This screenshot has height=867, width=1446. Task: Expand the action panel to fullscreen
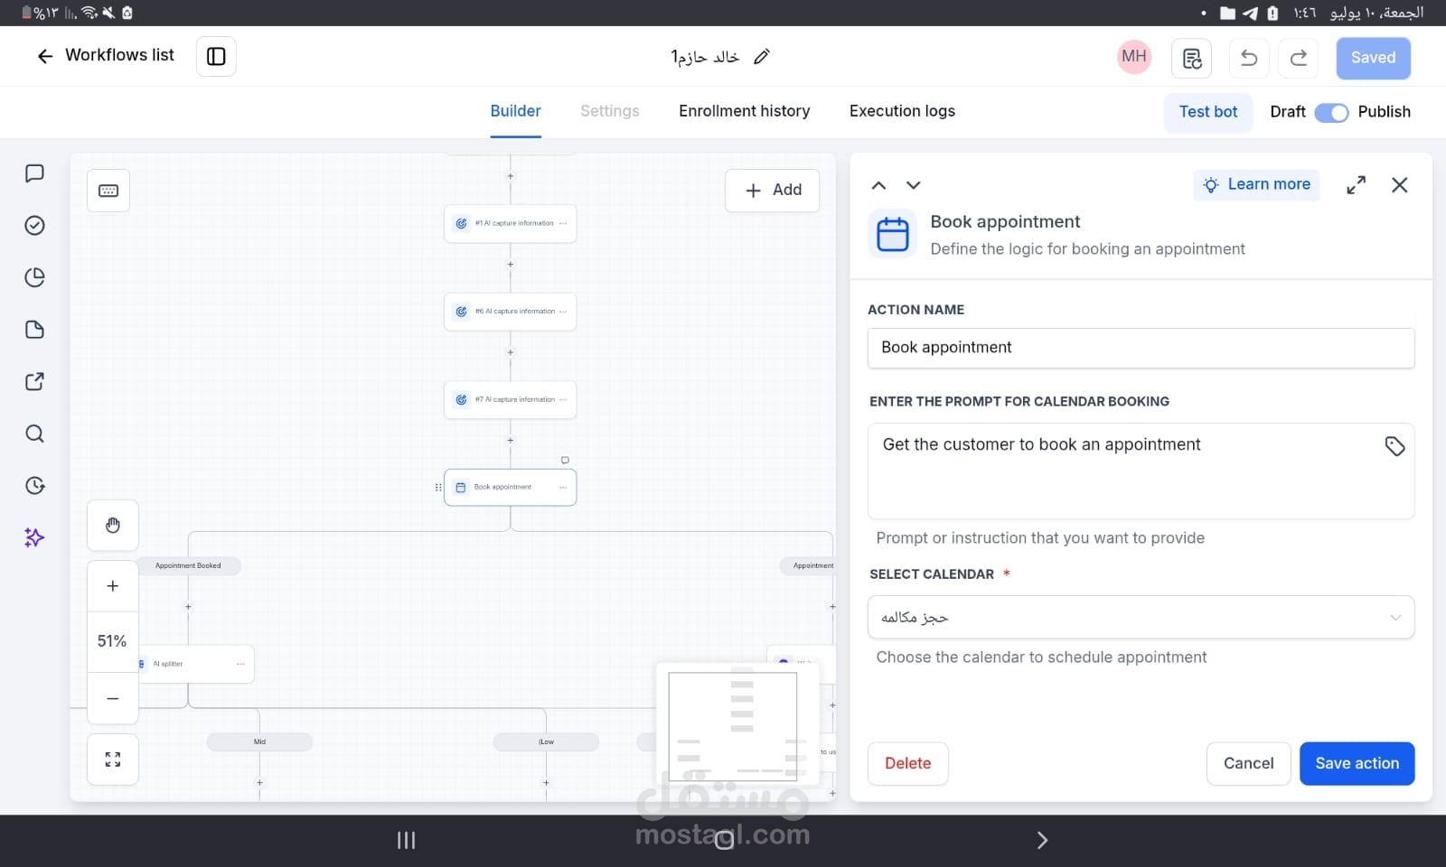1356,185
